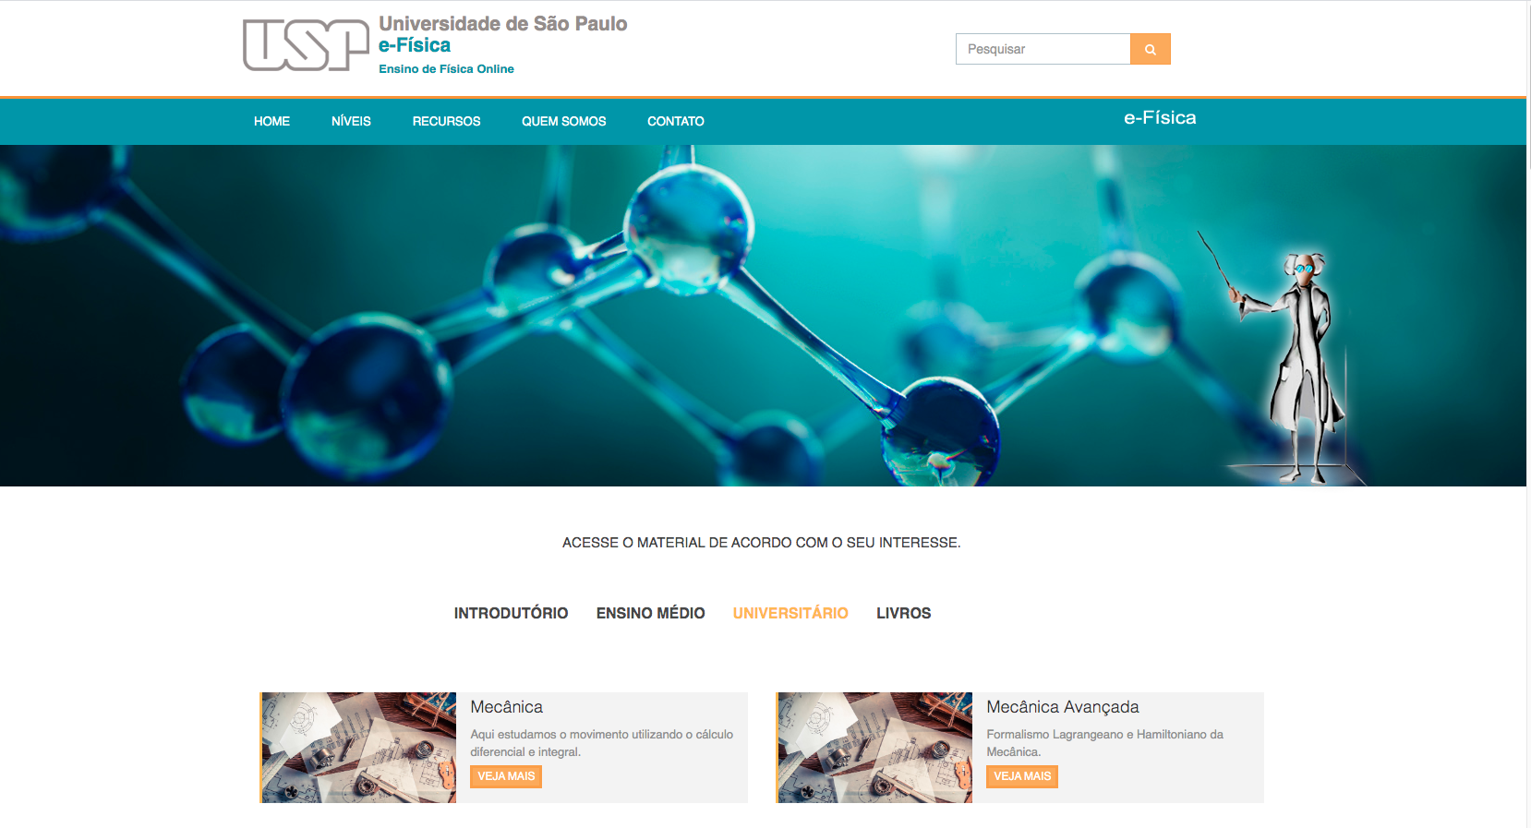1531x828 pixels.
Task: Click the Mecânica title link
Action: coord(506,707)
